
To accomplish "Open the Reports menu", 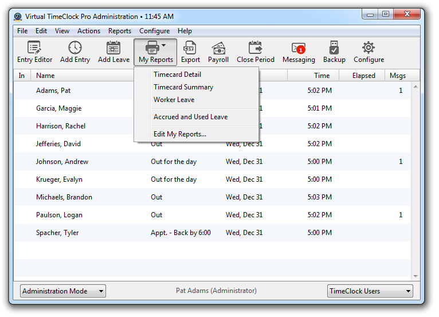I will (x=120, y=31).
